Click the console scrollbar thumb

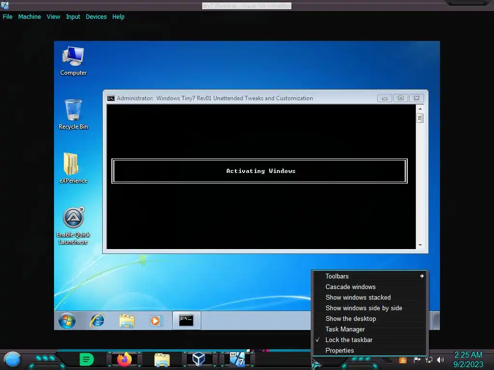click(420, 119)
